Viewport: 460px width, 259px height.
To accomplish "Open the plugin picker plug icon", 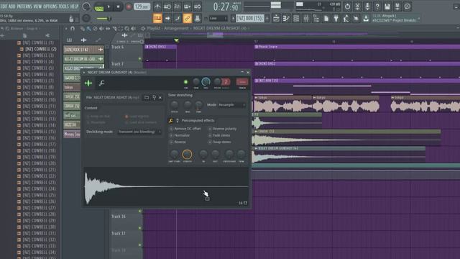I will (336, 19).
